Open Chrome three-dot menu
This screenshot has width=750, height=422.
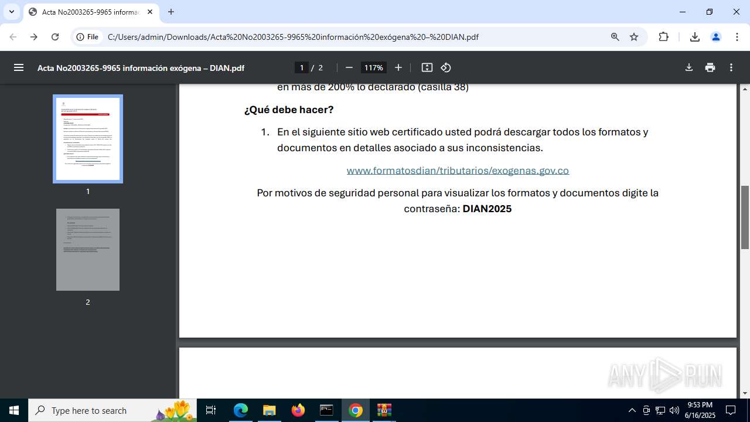[x=737, y=37]
